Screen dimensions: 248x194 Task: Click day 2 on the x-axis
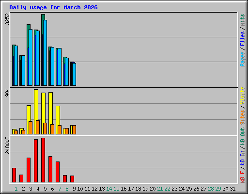point(23,189)
